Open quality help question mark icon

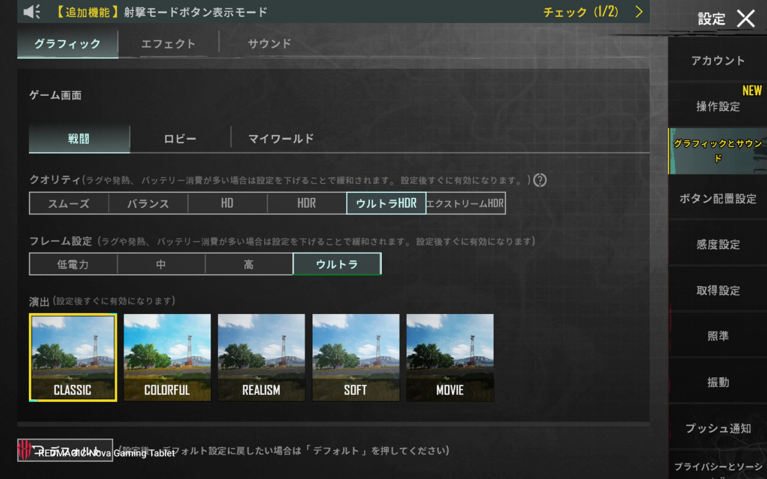click(540, 180)
